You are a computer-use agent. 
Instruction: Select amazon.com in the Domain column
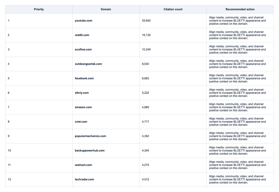click(x=83, y=107)
